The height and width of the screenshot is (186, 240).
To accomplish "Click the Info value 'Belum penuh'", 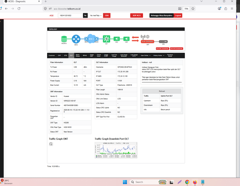I will tap(165, 109).
